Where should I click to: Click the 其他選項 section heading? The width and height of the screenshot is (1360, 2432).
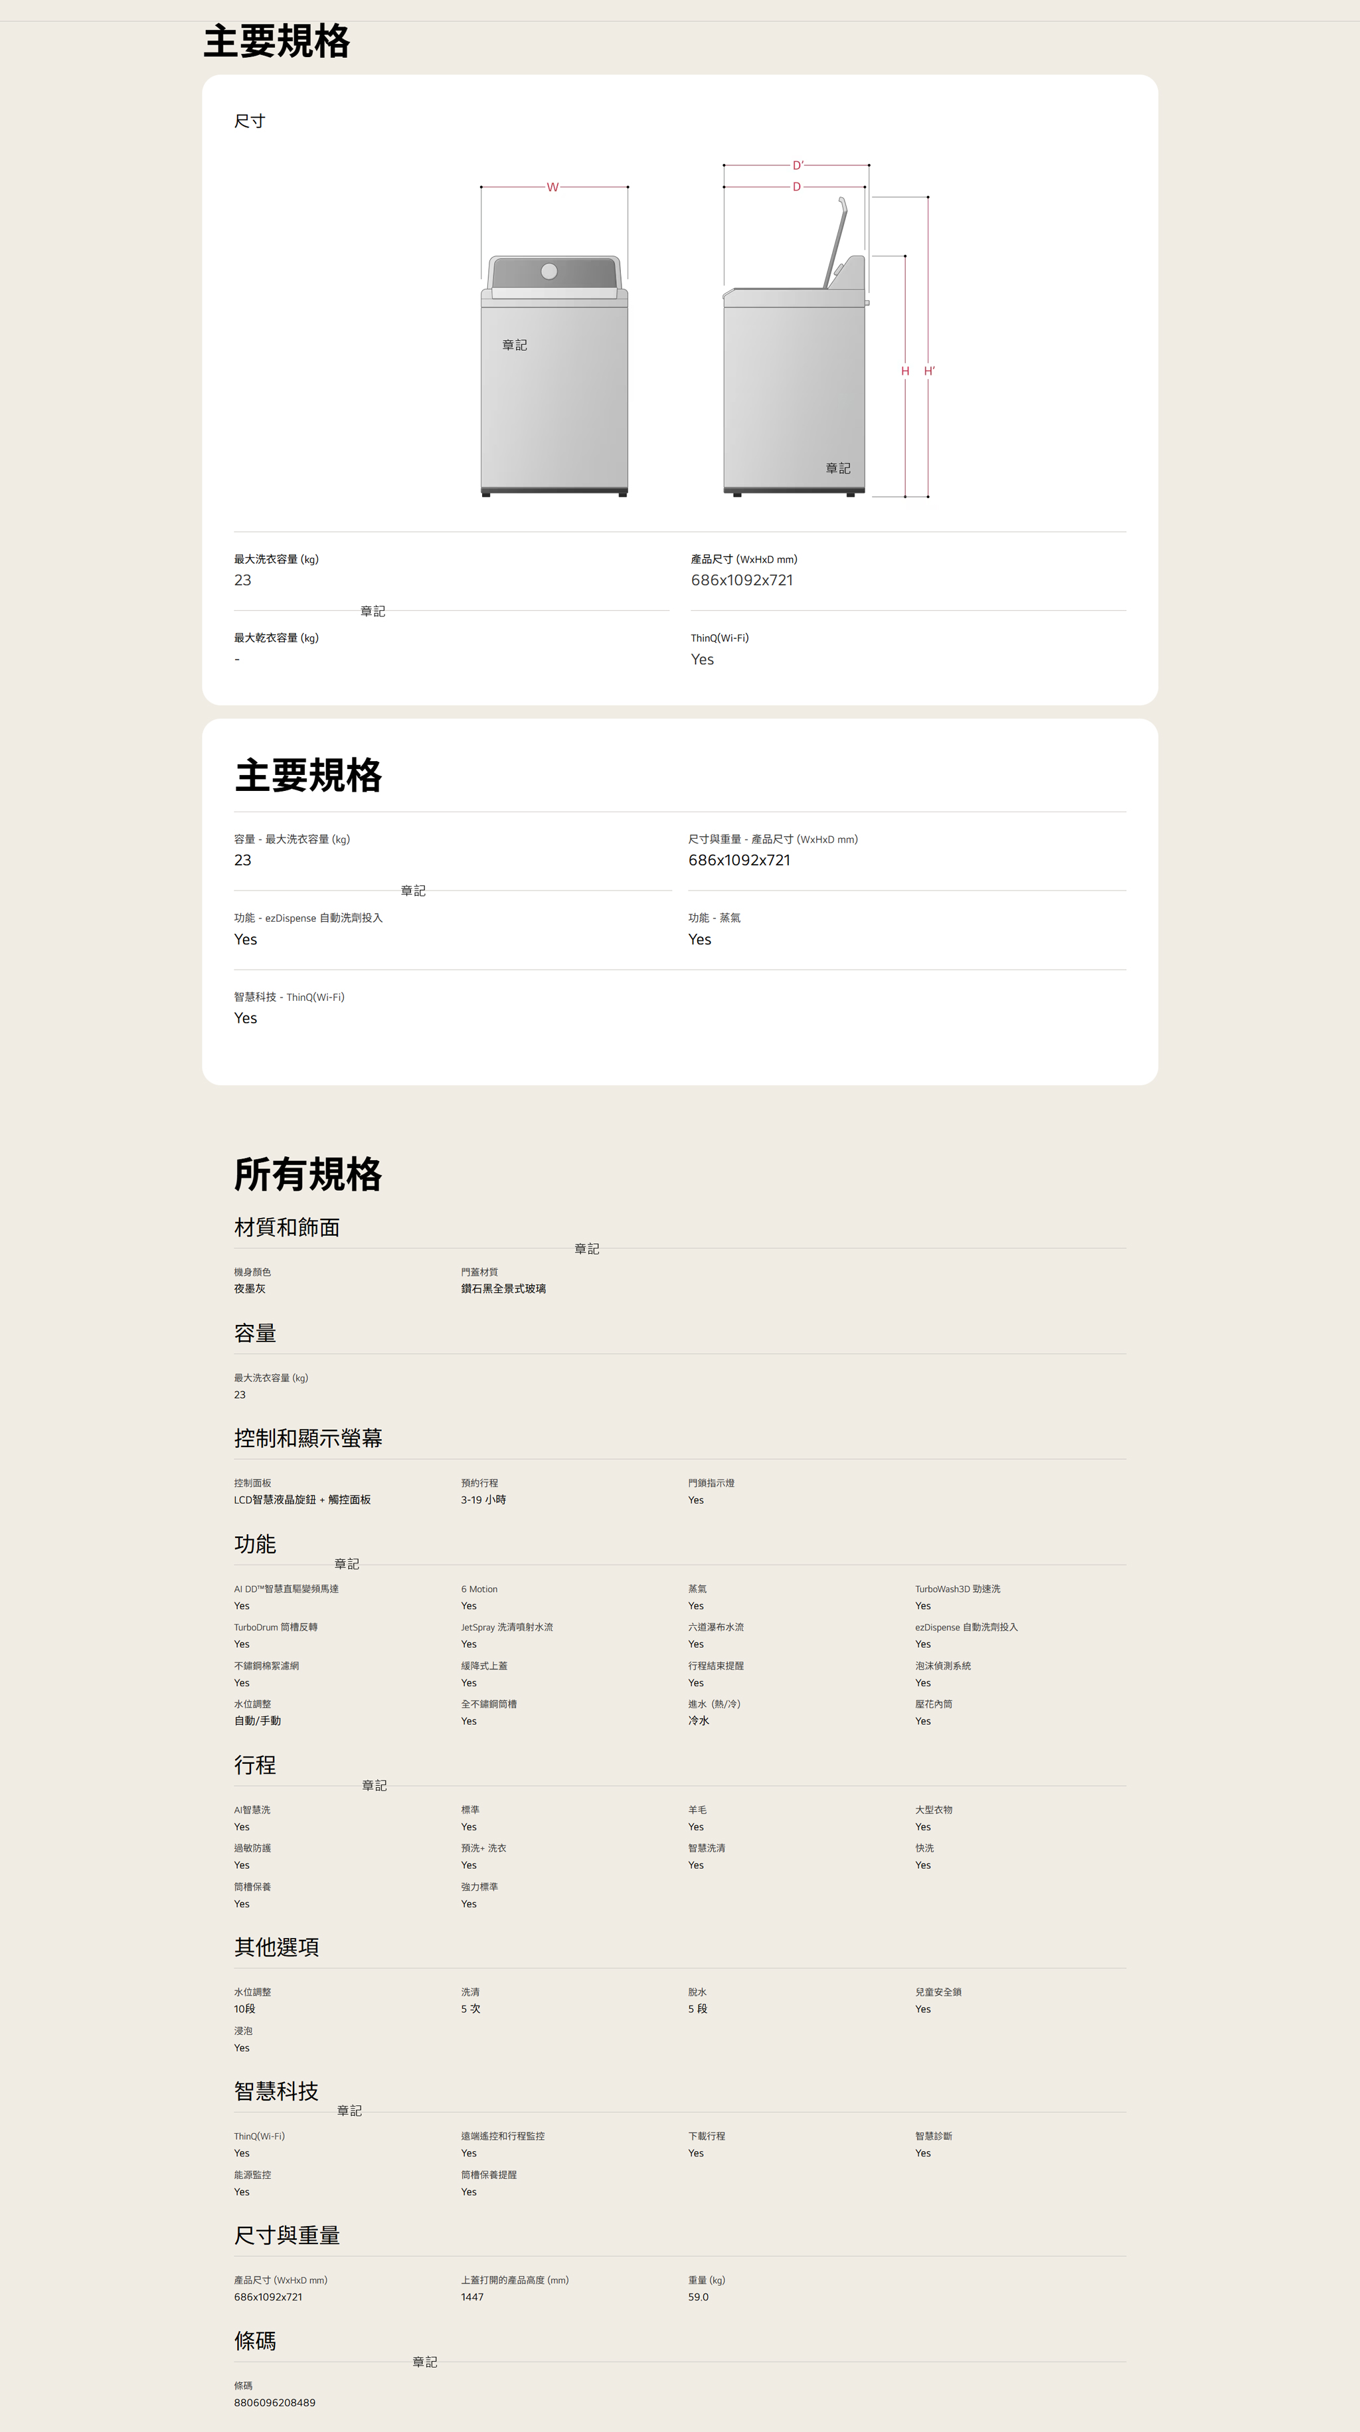coord(276,1947)
